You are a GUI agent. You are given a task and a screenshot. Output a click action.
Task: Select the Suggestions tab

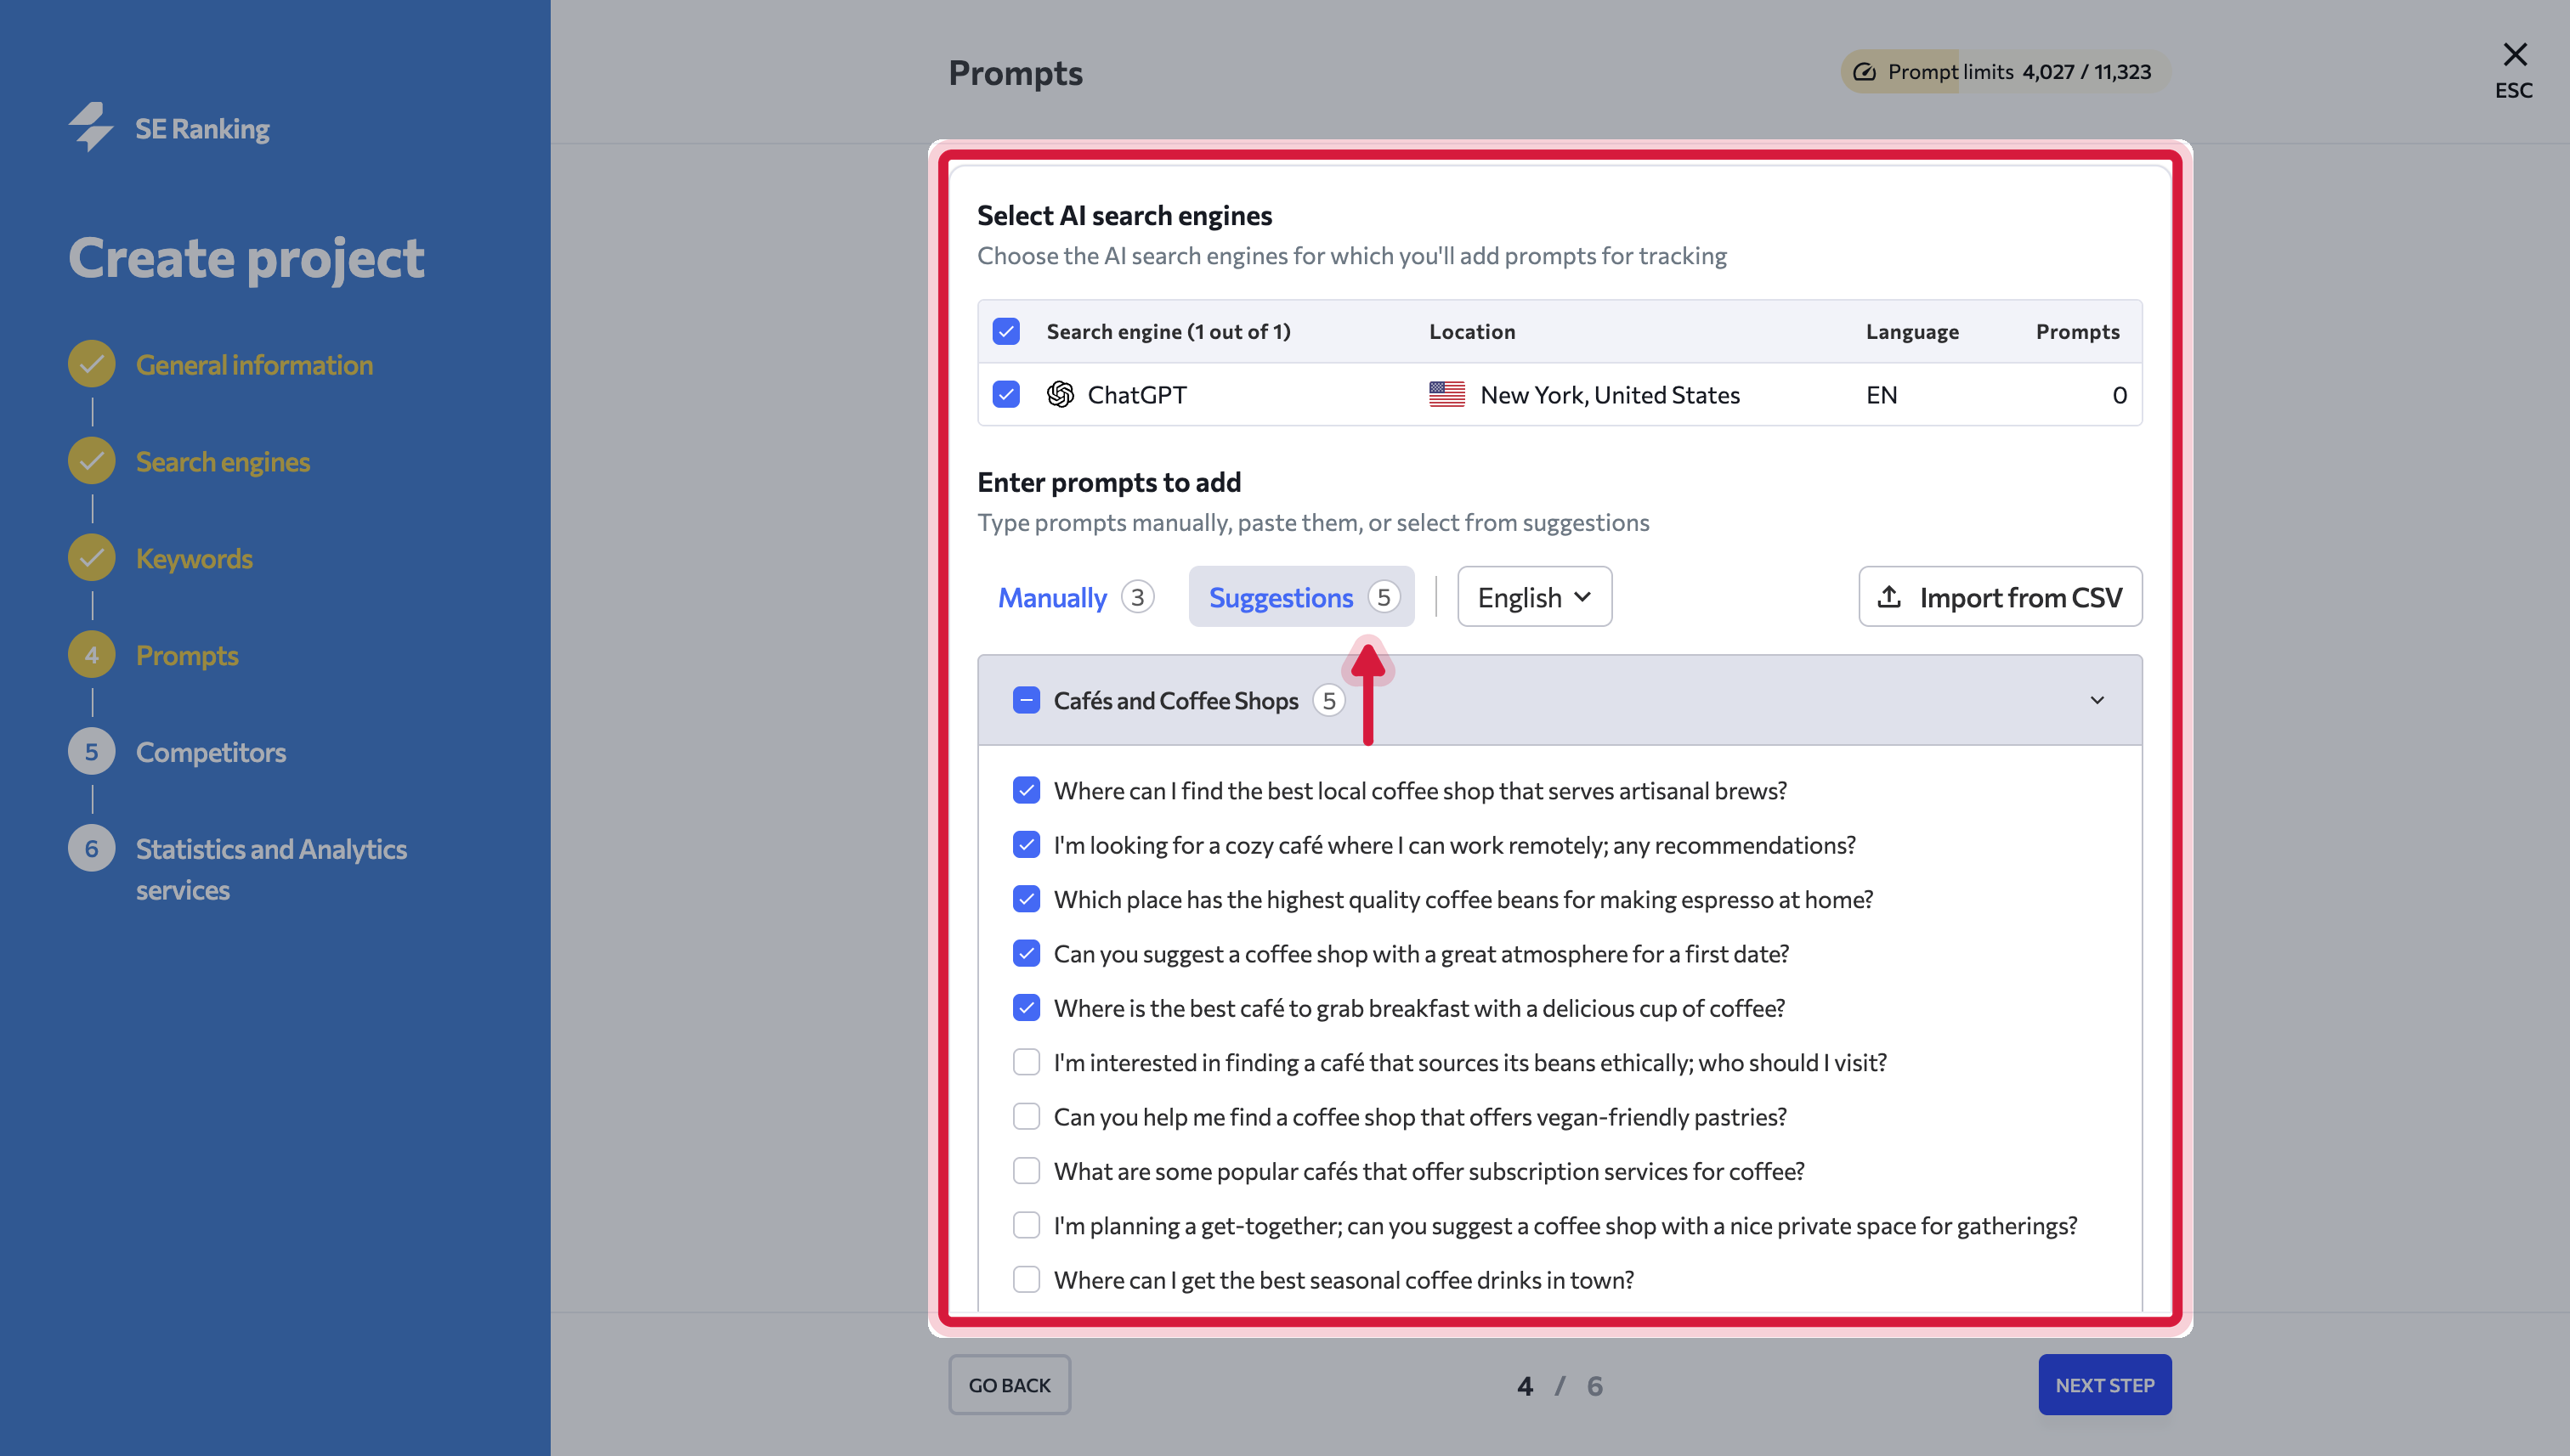pos(1301,597)
